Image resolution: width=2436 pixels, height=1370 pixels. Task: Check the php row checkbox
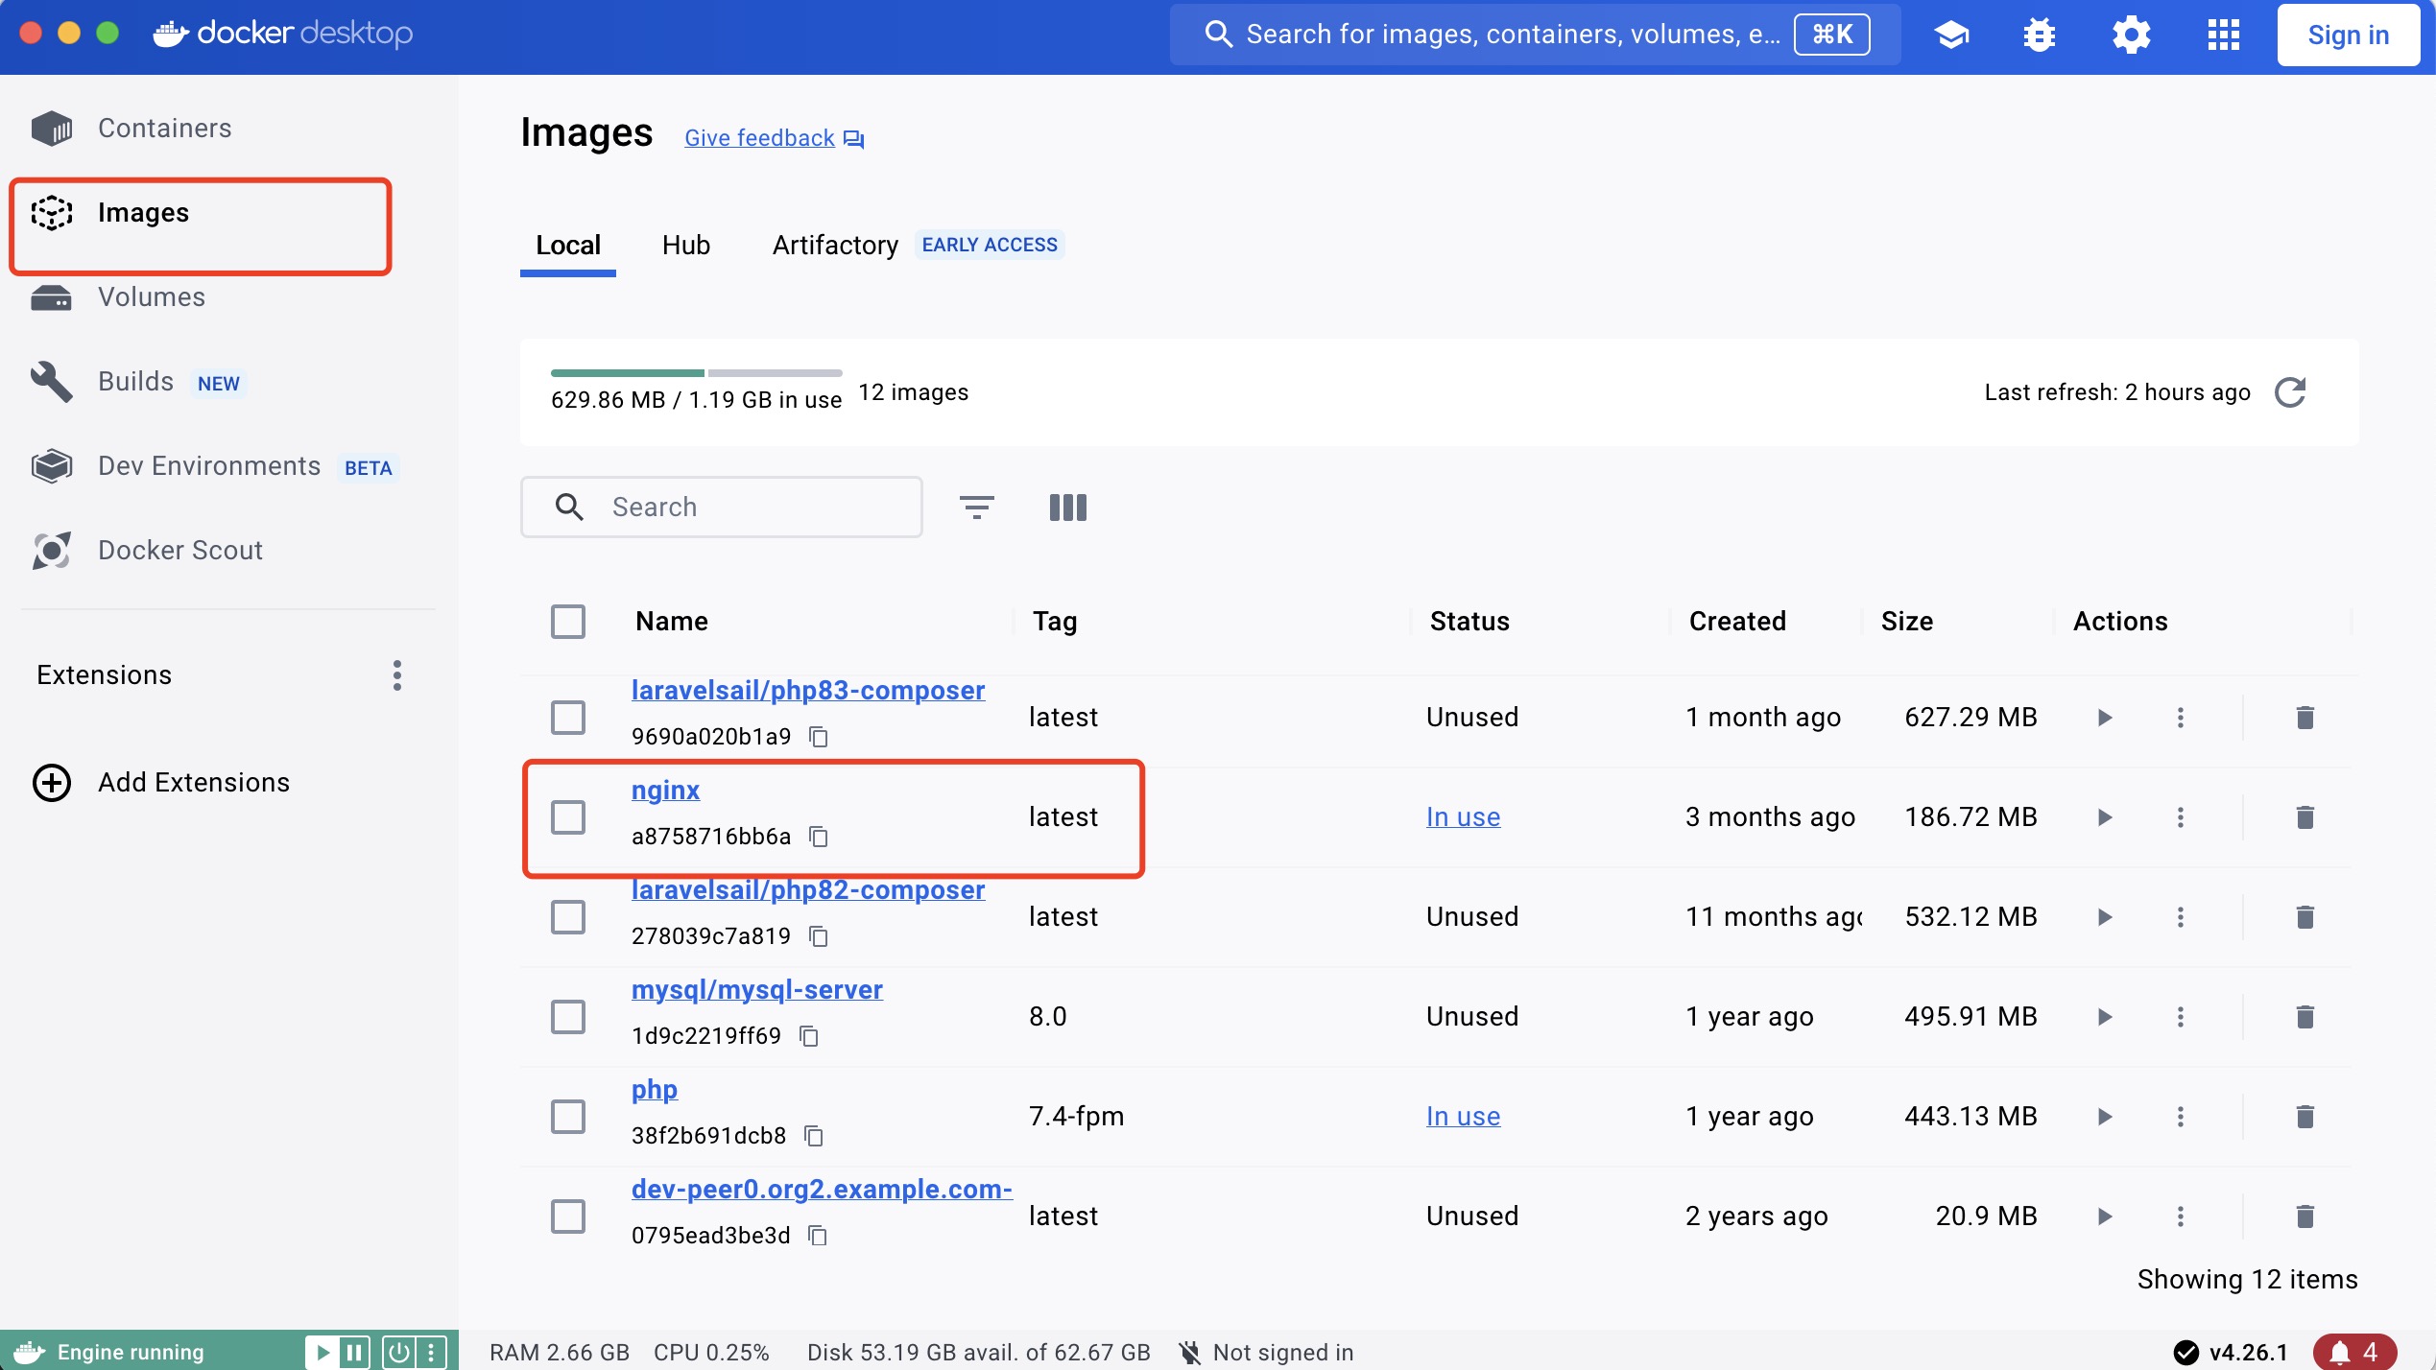[x=568, y=1117]
